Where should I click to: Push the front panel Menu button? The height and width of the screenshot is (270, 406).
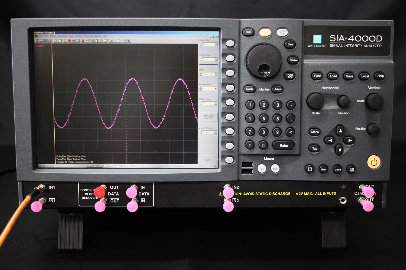[x=315, y=132]
